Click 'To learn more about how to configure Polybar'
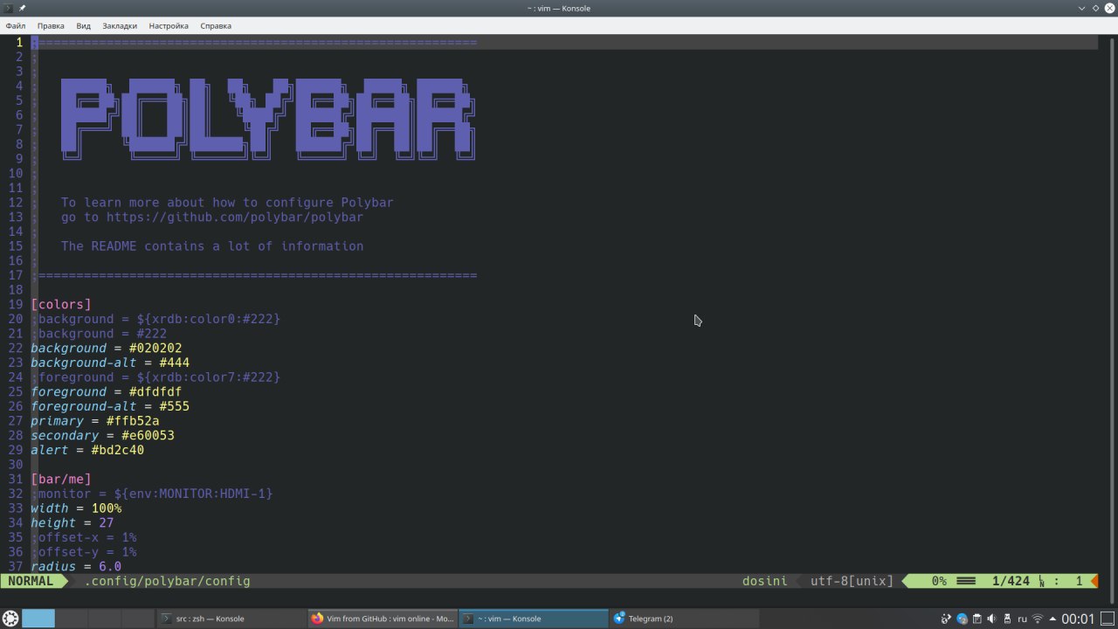Screen dimensions: 1118x629 point(227,203)
